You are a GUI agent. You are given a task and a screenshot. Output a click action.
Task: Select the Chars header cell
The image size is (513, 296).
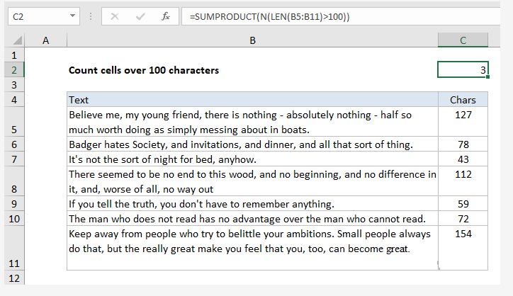463,99
